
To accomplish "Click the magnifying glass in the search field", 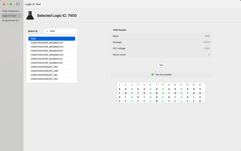I will 47,31.
